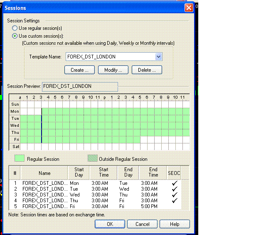This screenshot has height=235, width=266.
Task: Click the Session Preview name field
Action: [79, 86]
